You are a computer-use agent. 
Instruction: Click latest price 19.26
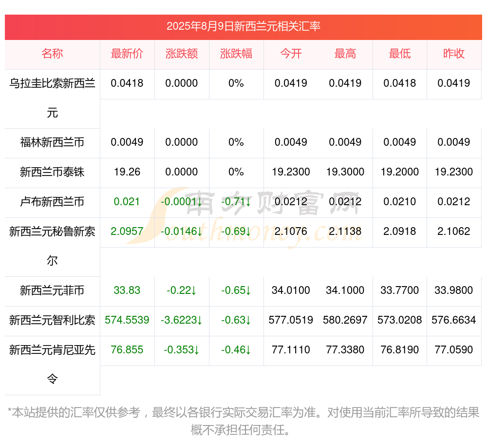tap(127, 172)
